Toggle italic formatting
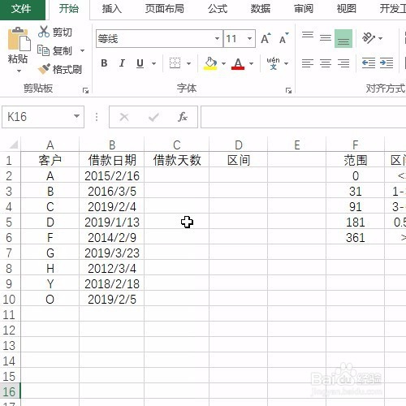 122,63
